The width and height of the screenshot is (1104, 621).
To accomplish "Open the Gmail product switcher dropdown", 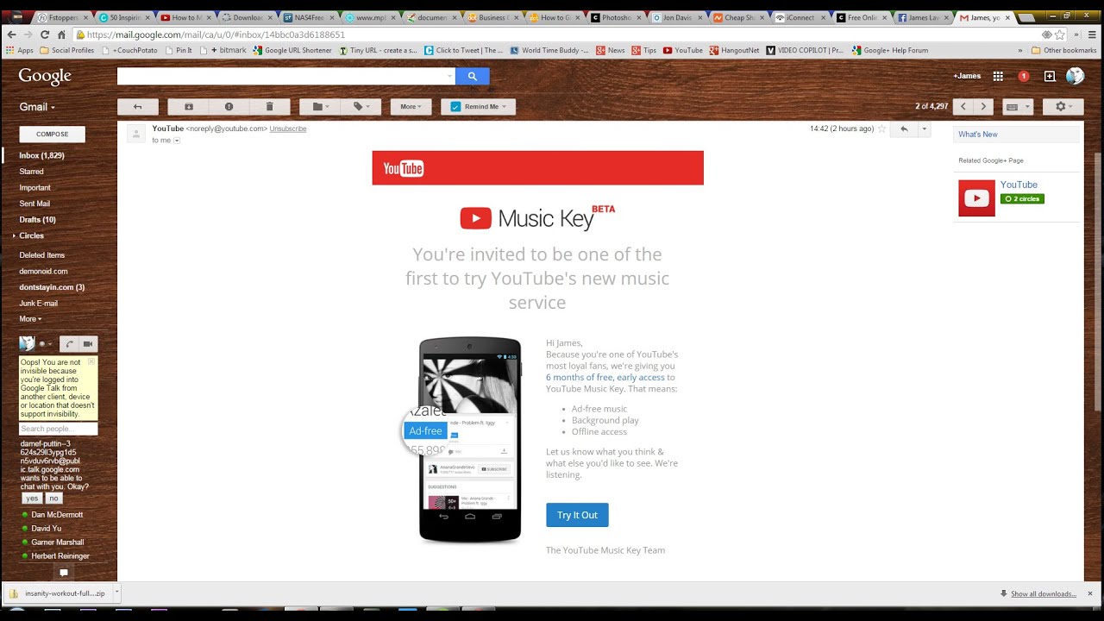I will [37, 107].
